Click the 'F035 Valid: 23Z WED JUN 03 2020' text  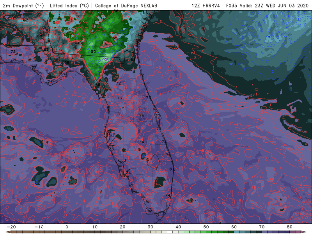(x=267, y=5)
